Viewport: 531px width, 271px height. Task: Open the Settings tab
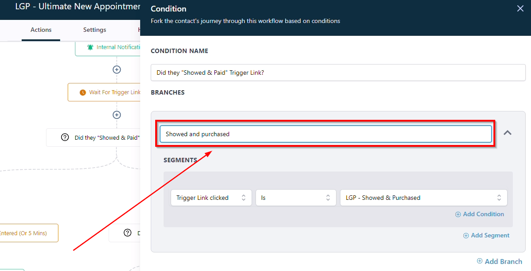point(95,30)
